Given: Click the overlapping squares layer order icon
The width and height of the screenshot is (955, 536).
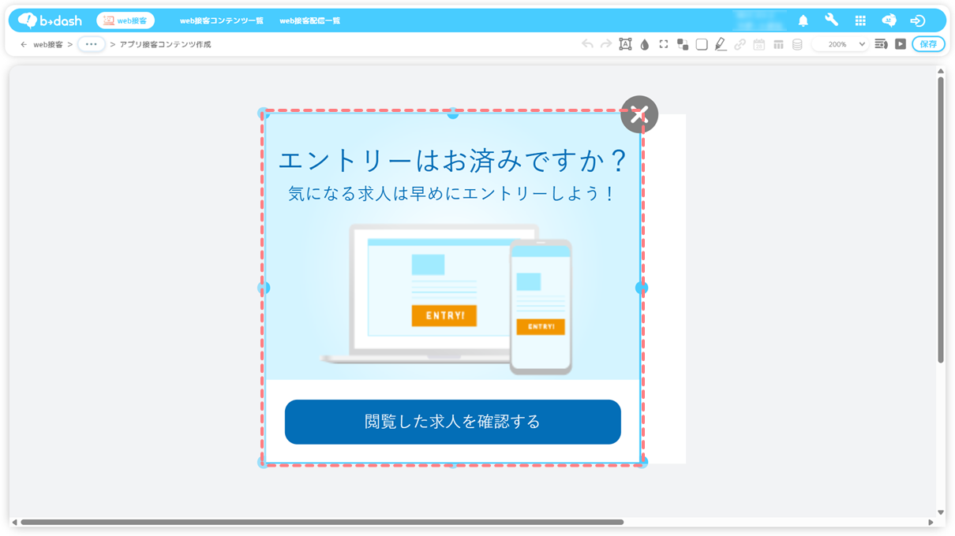Looking at the screenshot, I should (x=683, y=45).
